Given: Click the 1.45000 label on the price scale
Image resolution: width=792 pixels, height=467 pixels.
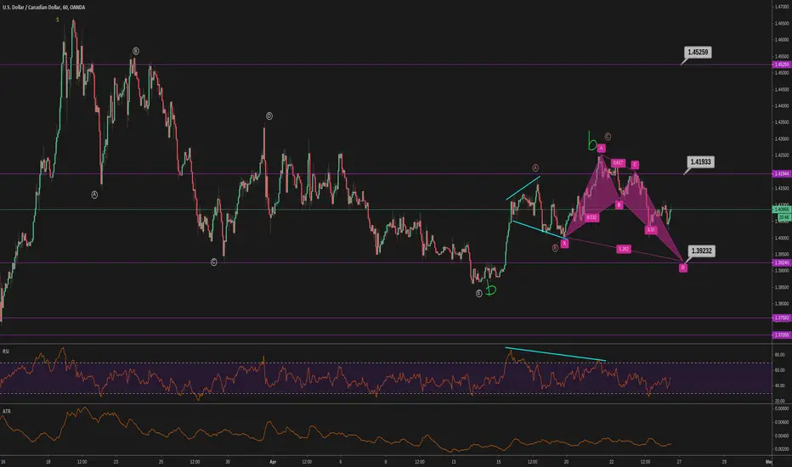Looking at the screenshot, I should pos(782,73).
